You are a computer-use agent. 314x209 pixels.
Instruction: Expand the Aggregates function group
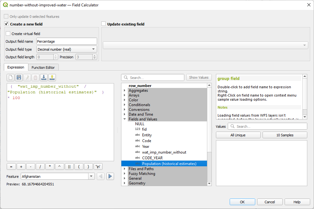(x=125, y=90)
